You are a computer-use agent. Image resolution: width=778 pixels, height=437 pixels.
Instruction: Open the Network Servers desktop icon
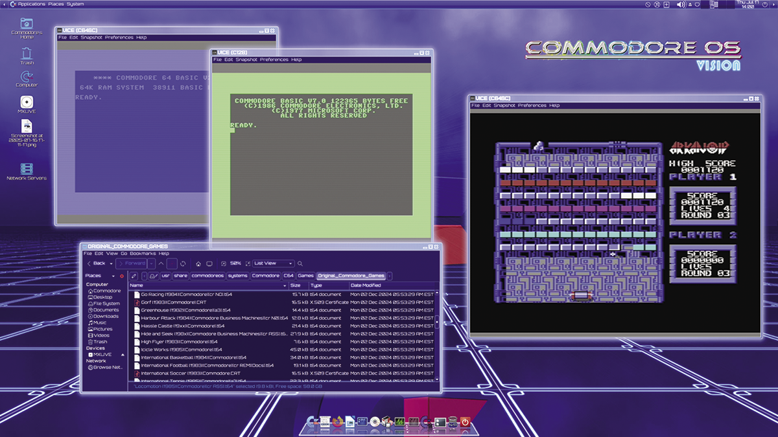click(x=27, y=172)
